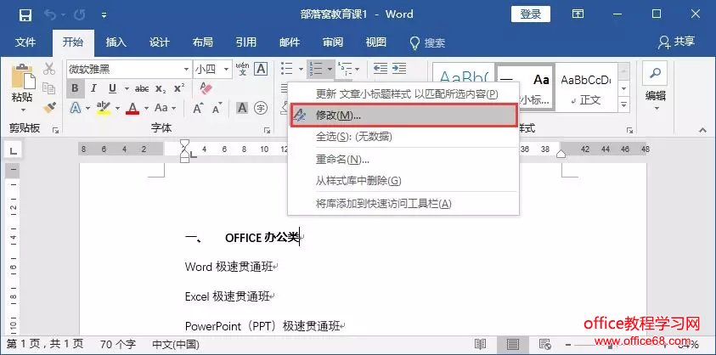Choose 重命名(N)... in context menu

point(403,160)
